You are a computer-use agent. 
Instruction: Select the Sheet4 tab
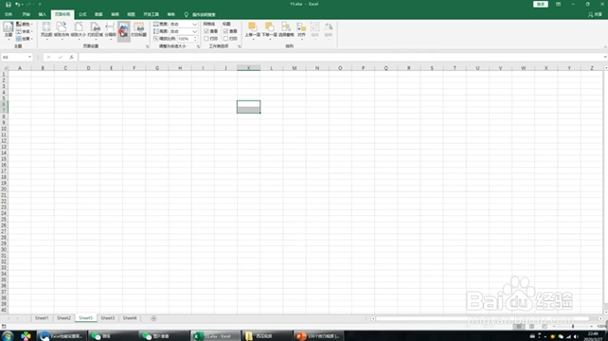[130, 318]
